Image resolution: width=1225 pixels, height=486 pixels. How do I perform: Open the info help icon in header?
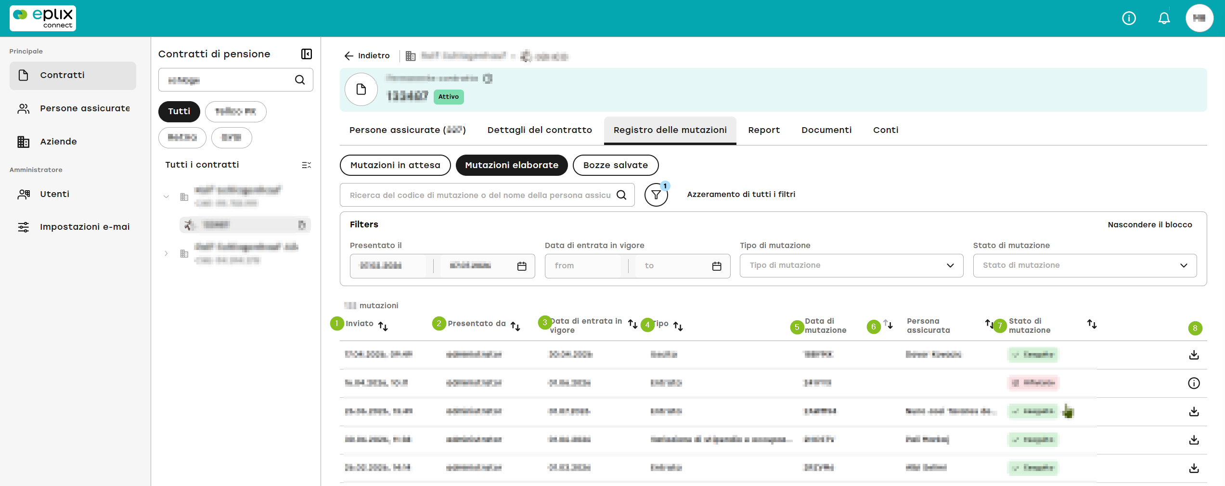tap(1129, 18)
